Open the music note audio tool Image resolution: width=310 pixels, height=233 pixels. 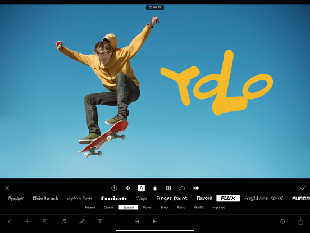pos(63,221)
